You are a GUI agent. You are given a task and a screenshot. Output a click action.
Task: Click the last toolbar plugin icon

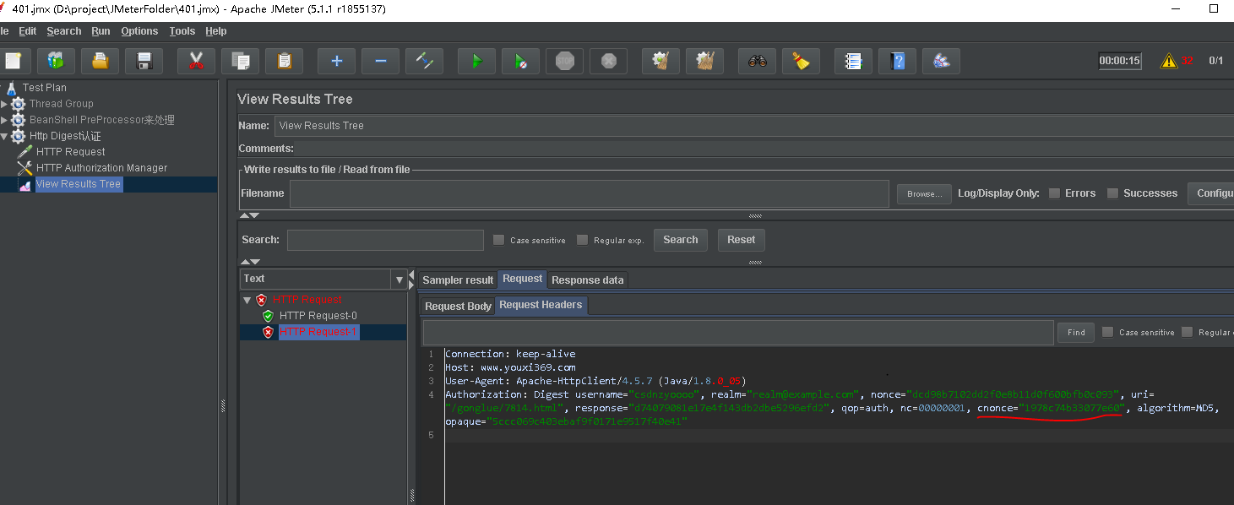(941, 61)
